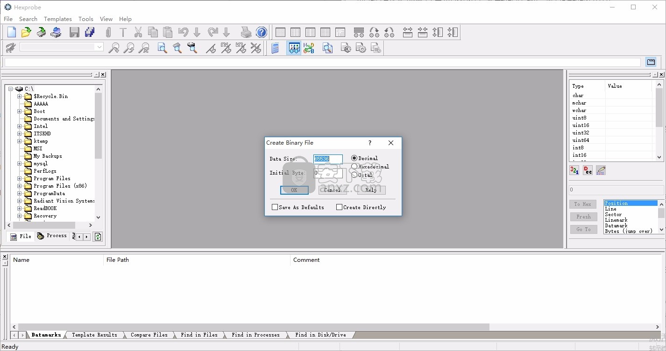The width and height of the screenshot is (666, 351).
Task: Click the Open disk drive icon
Action: point(56,32)
